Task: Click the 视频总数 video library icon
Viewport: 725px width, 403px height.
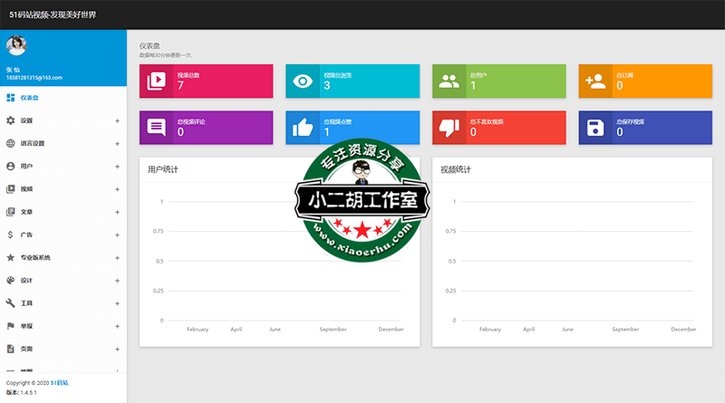Action: coord(156,81)
